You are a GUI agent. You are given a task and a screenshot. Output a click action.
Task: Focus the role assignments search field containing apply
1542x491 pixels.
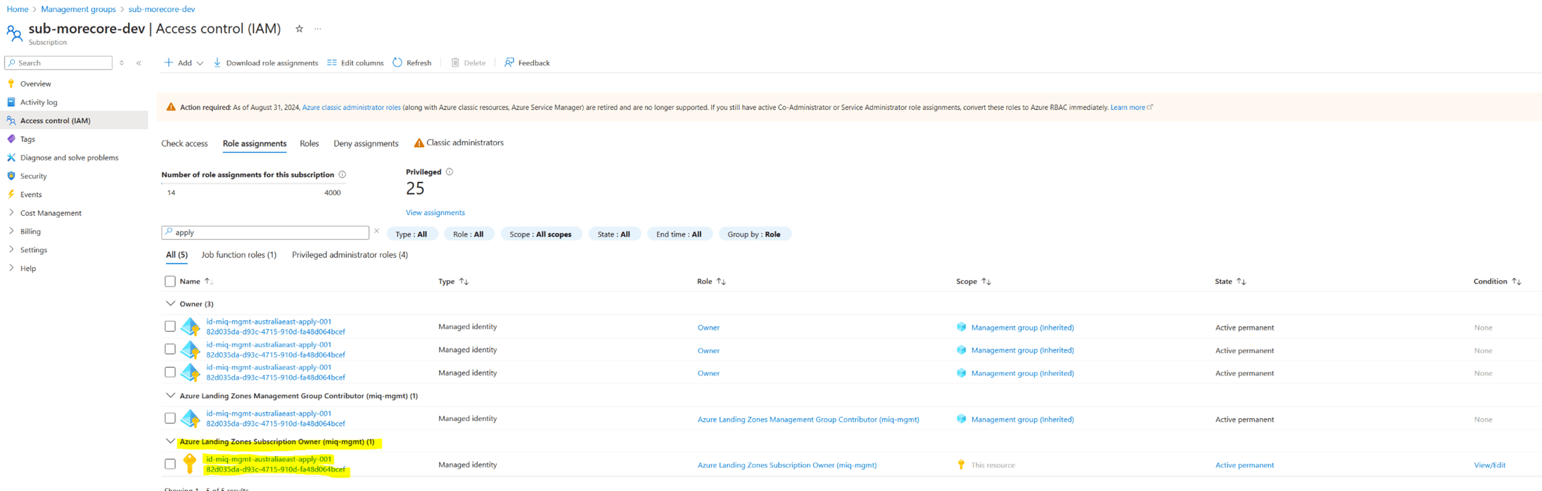coord(265,232)
